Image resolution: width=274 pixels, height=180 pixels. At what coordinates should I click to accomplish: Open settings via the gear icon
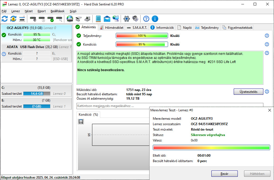[127, 19]
